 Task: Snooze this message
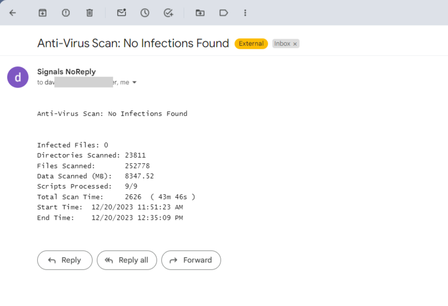pos(144,13)
